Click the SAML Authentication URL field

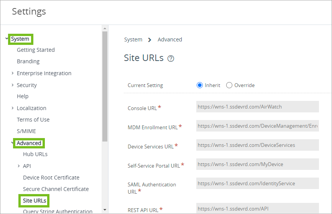click(x=258, y=183)
